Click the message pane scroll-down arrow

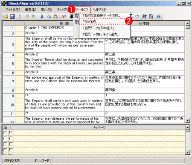click(187, 153)
